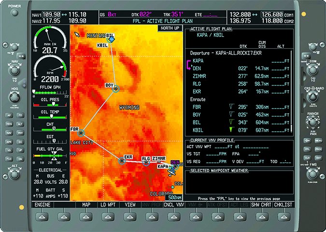This screenshot has width=326, height=232.
Task: Toggle the NAV mode key
Action: pos(9,133)
